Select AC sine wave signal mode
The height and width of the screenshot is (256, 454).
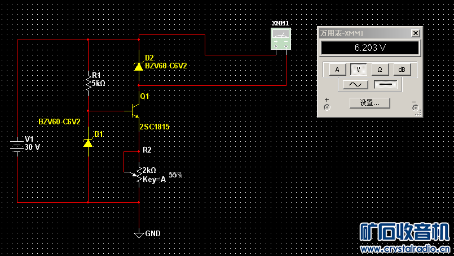click(x=355, y=85)
